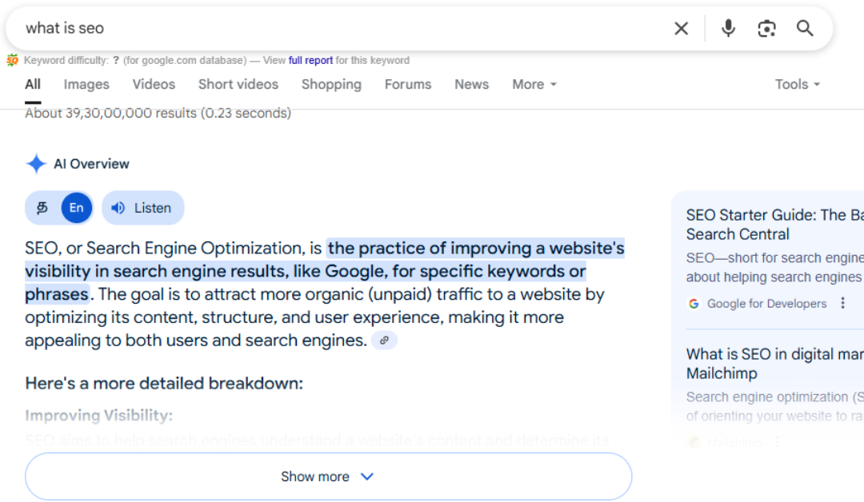Image resolution: width=864 pixels, height=502 pixels.
Task: Start voice search with microphone icon
Action: 728,29
